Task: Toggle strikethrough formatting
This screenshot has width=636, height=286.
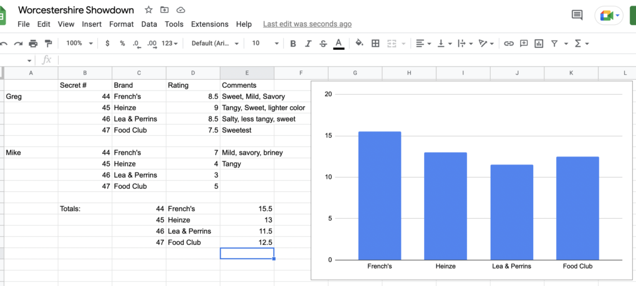Action: 323,44
